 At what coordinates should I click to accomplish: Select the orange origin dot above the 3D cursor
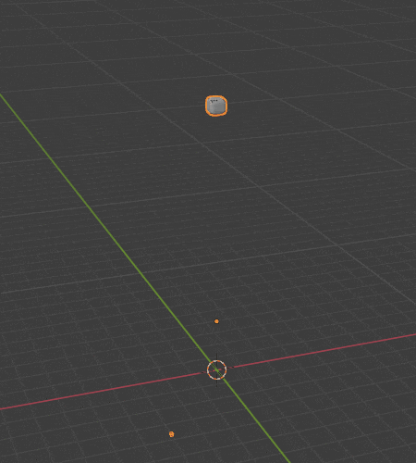click(x=216, y=321)
